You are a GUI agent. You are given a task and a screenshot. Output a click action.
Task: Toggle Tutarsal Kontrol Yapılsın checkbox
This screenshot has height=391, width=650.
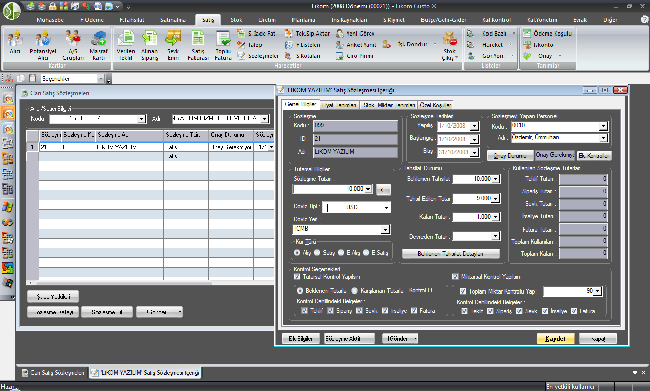[x=297, y=277]
